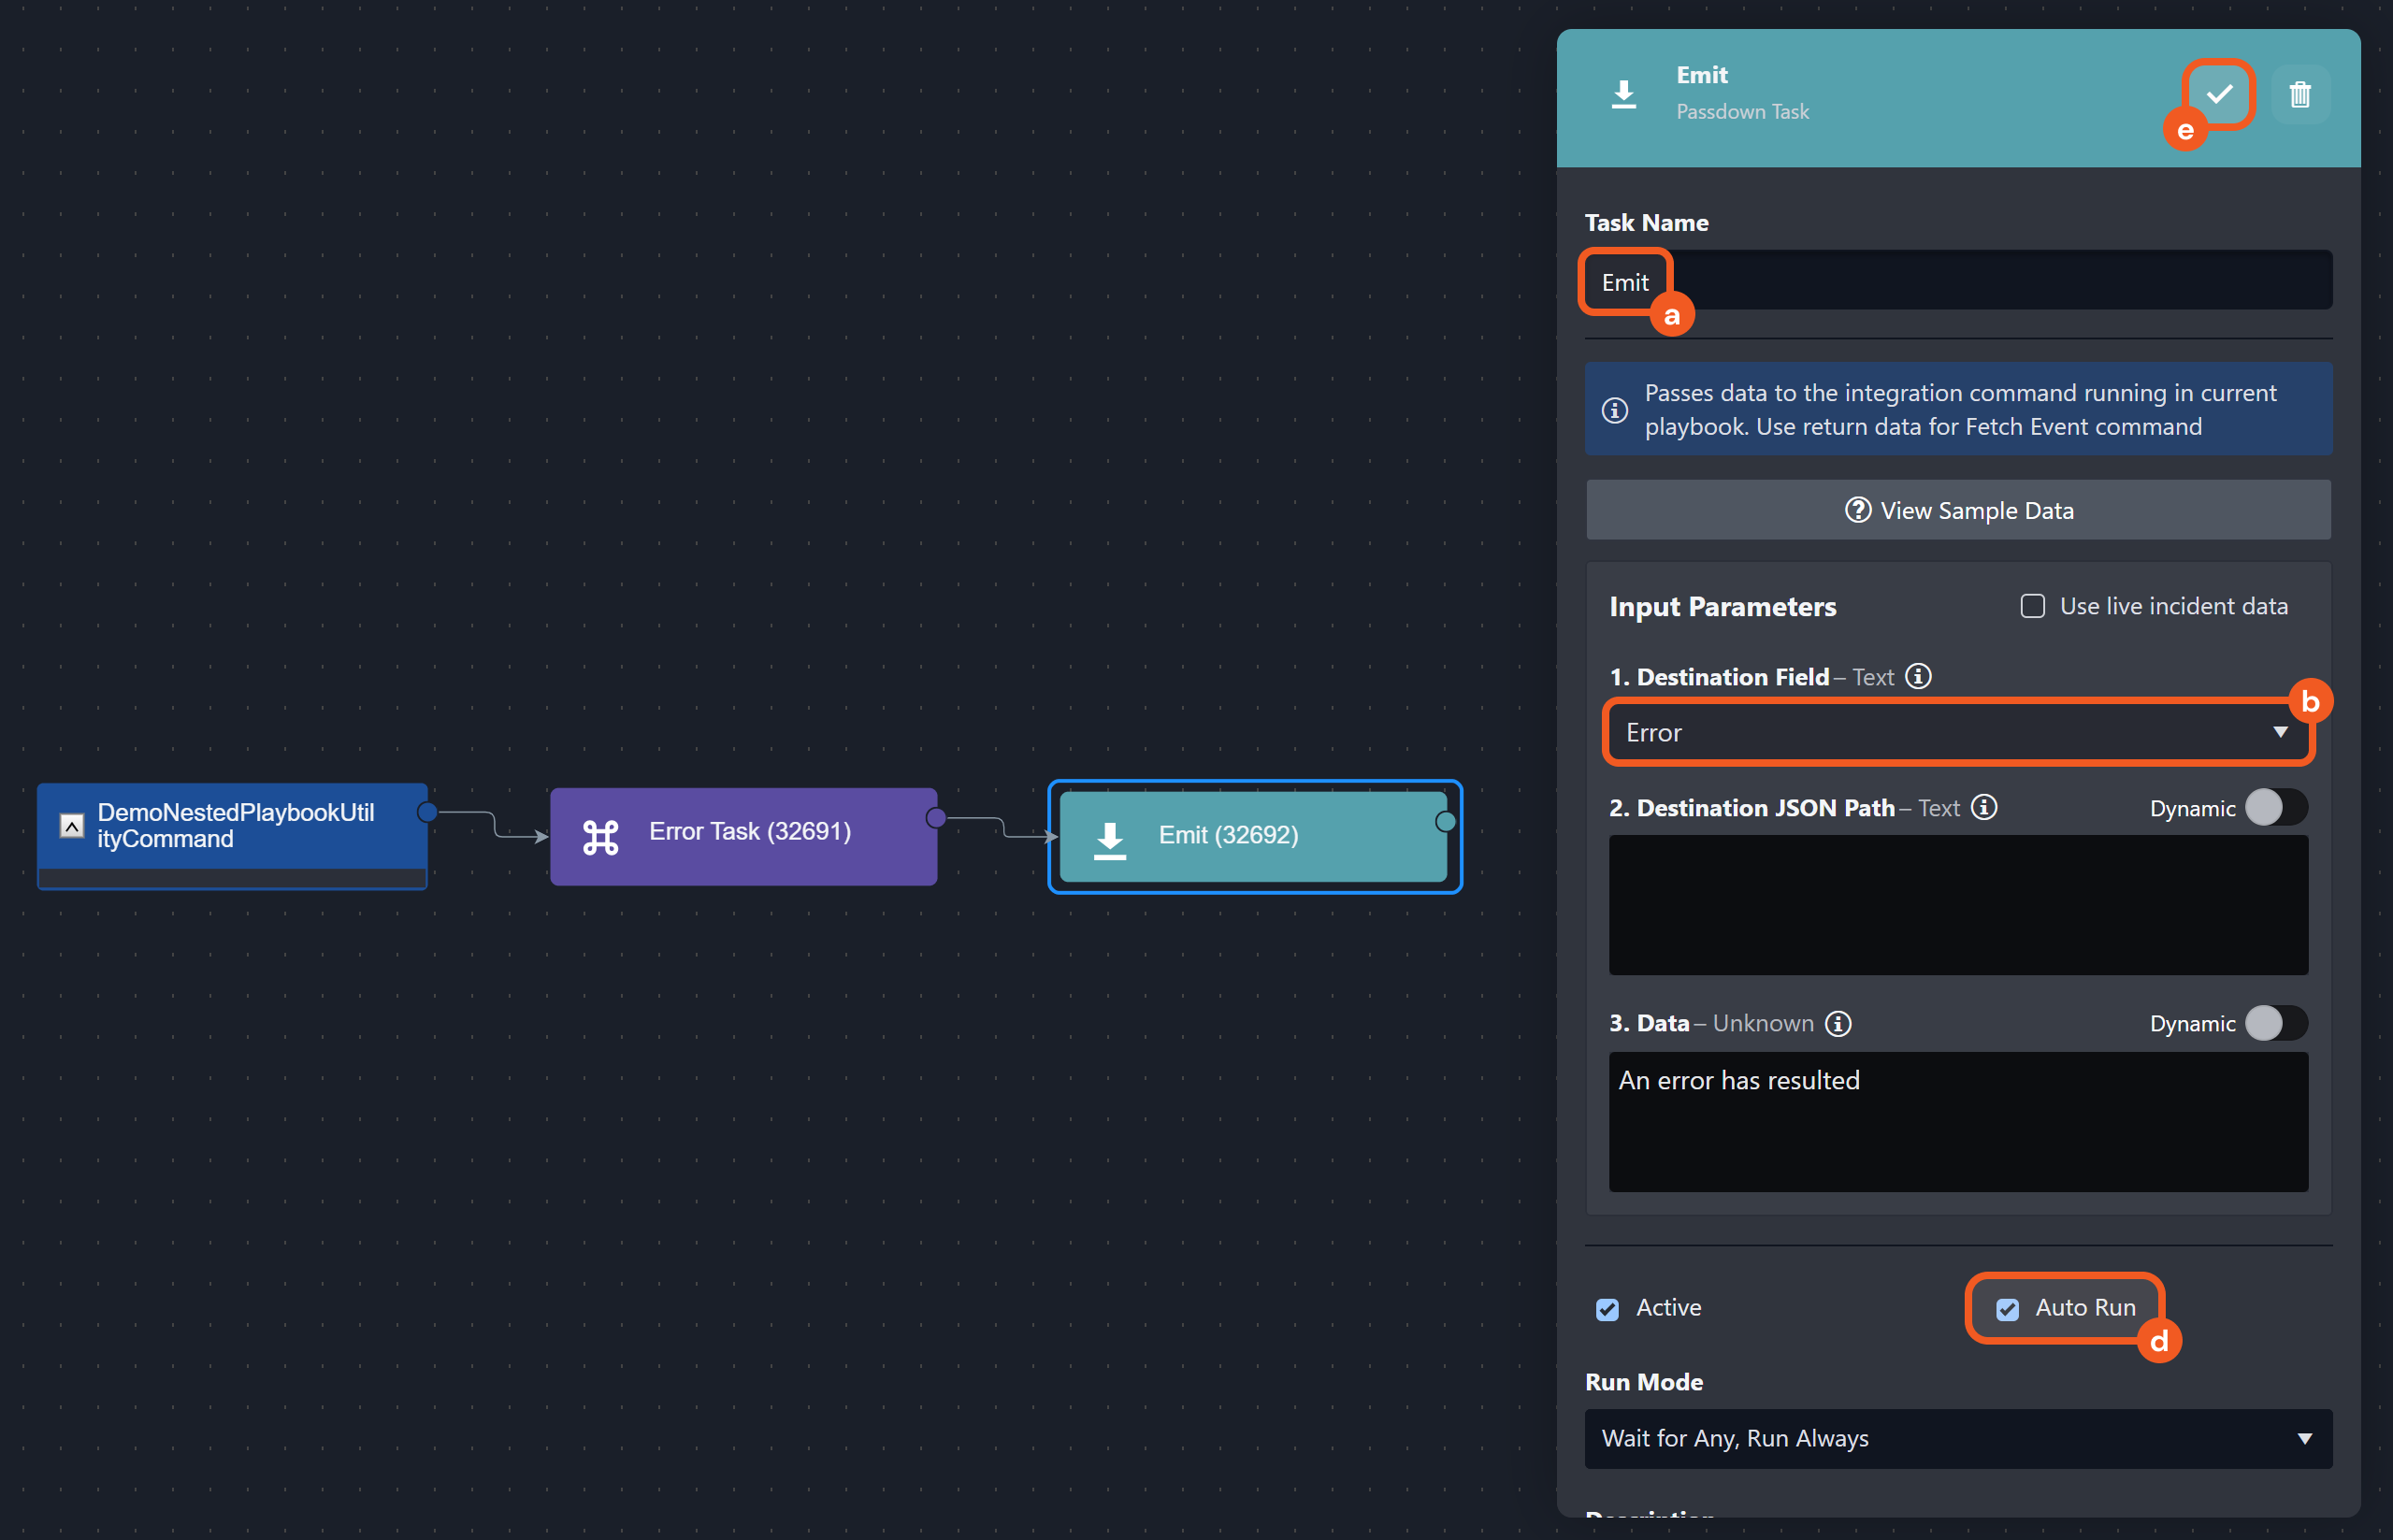Viewport: 2393px width, 1540px height.
Task: Click the command icon on Error Task node
Action: coord(601,837)
